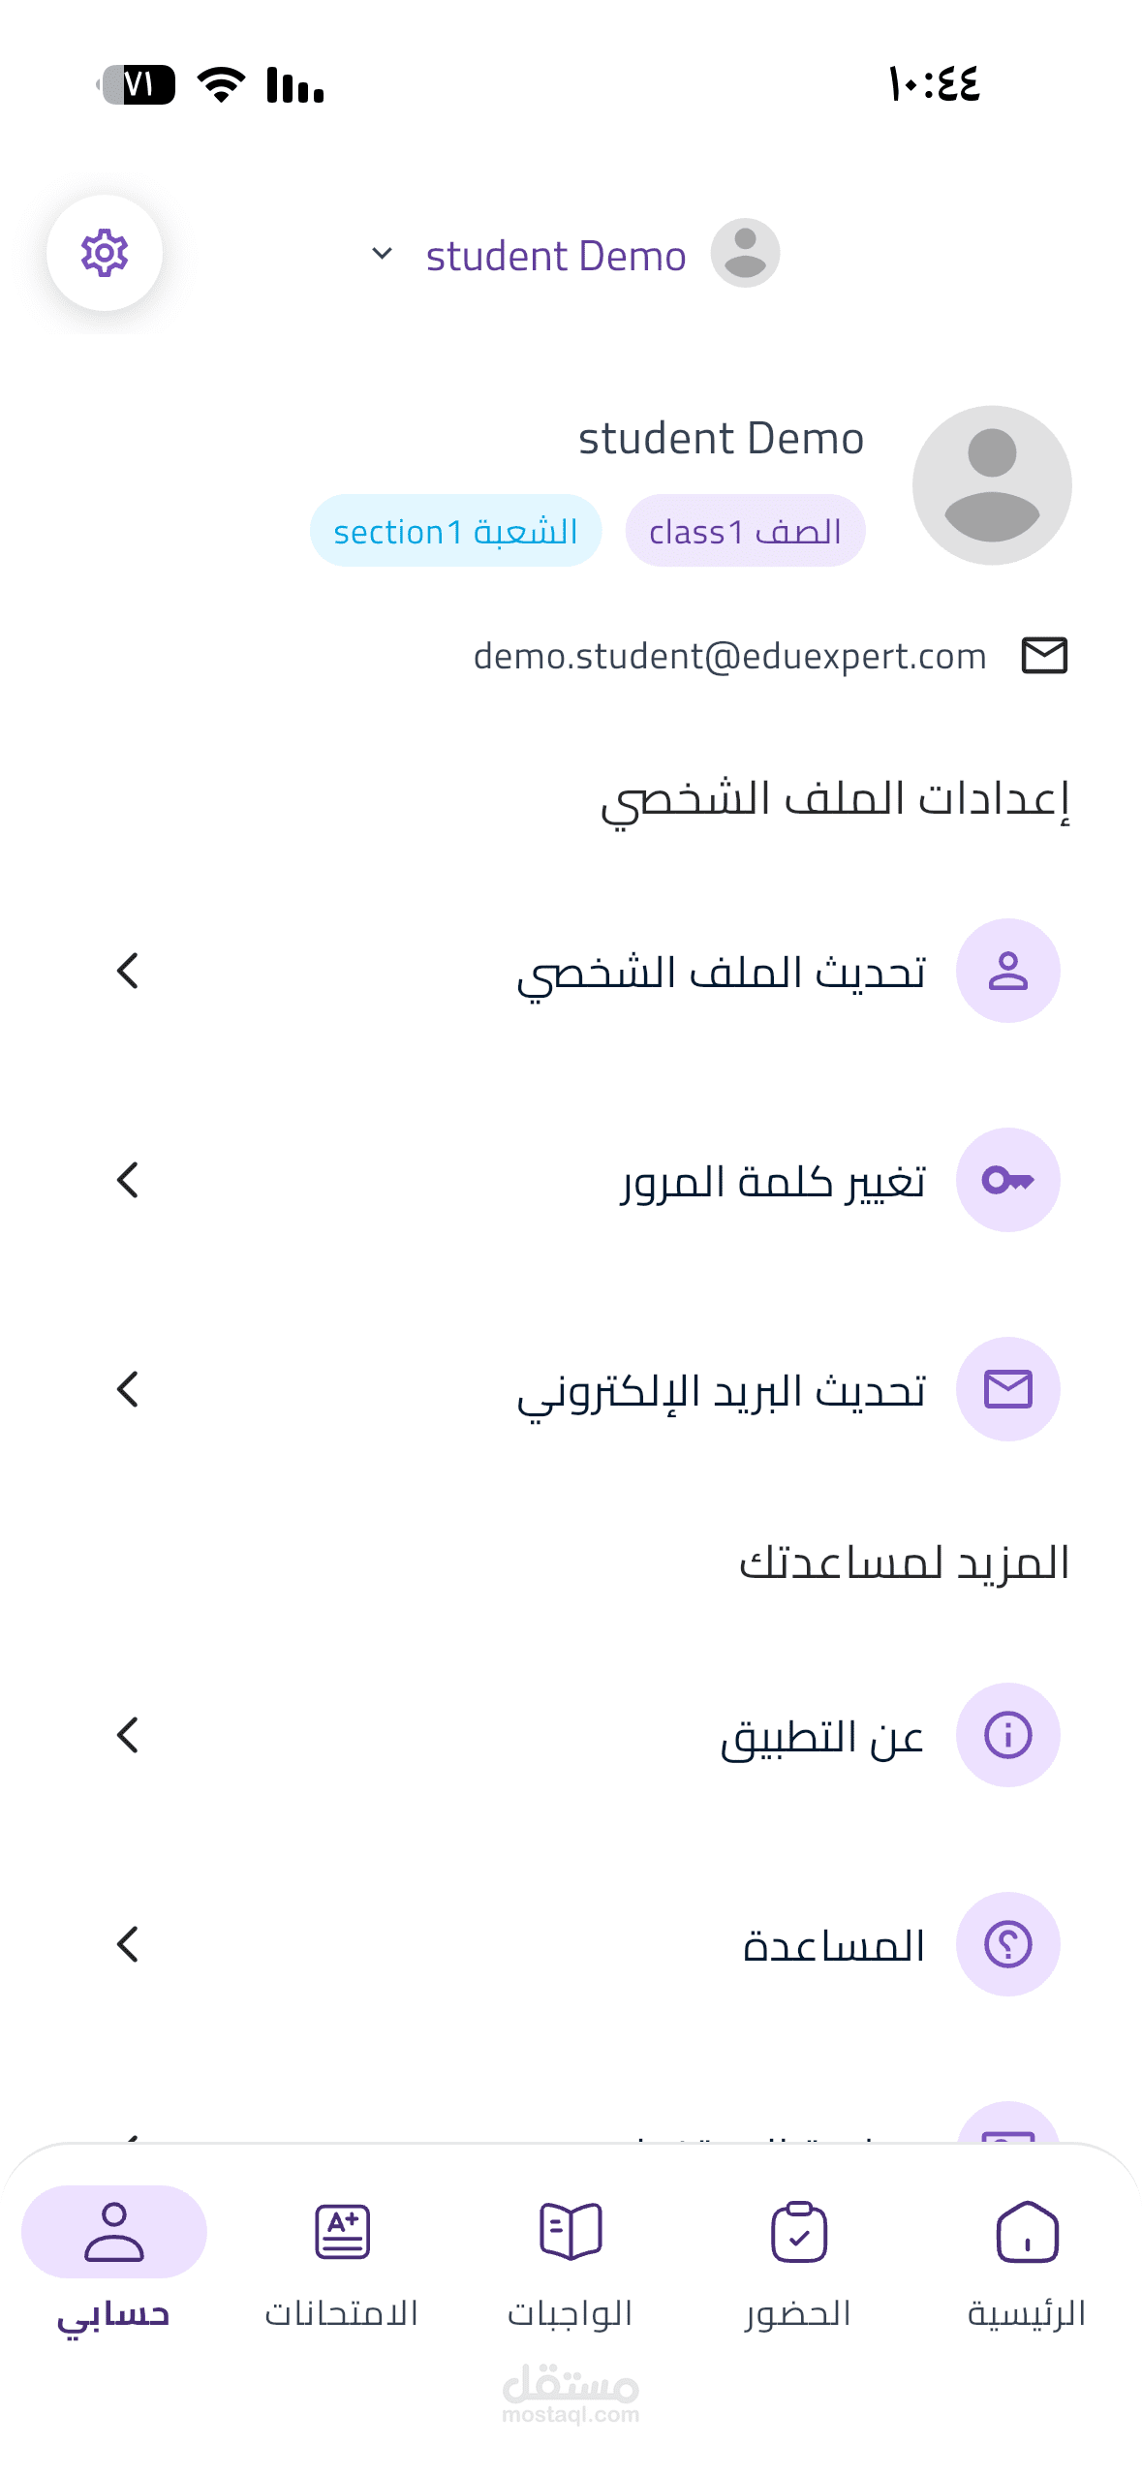Tap the person icon for update profile
Image resolution: width=1142 pixels, height=2476 pixels.
[x=1007, y=971]
